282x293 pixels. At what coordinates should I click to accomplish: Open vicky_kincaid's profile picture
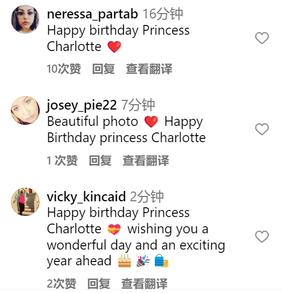(x=25, y=202)
